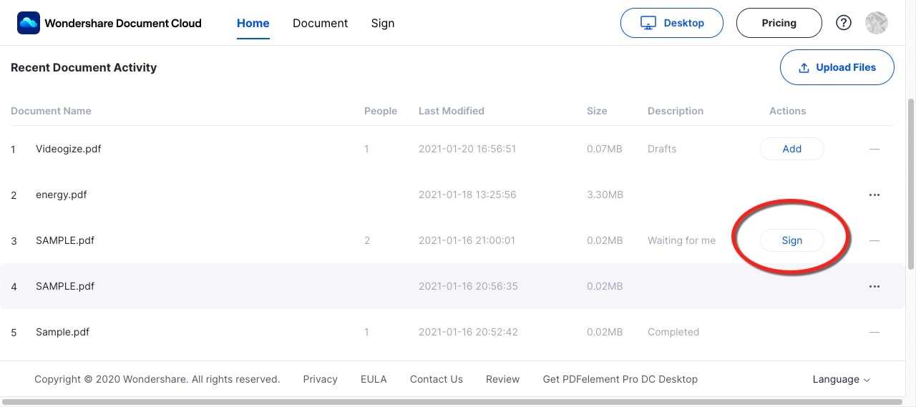Open more options for energy.pdf

874,195
